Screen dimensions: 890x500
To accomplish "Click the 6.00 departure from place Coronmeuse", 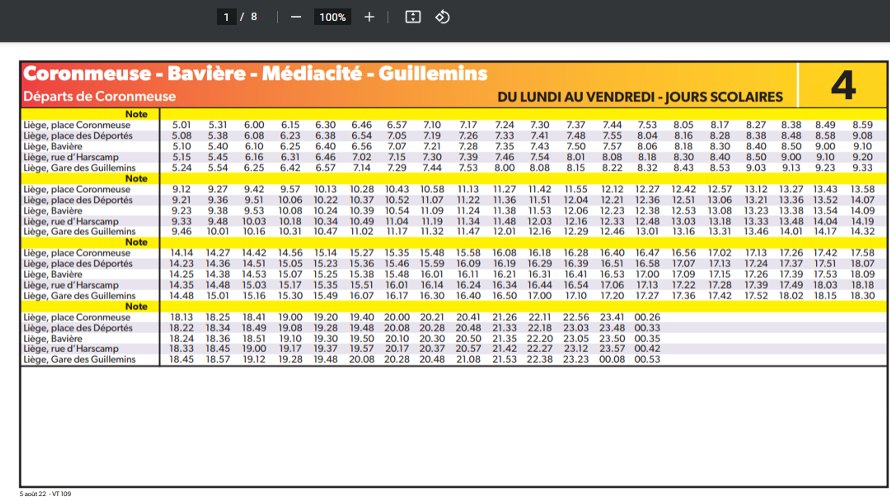I will coord(254,125).
